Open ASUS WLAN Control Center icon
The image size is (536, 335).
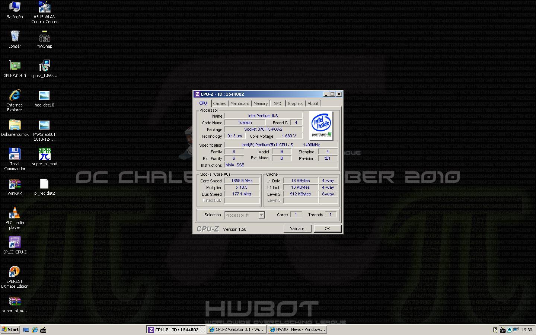pyautogui.click(x=44, y=12)
